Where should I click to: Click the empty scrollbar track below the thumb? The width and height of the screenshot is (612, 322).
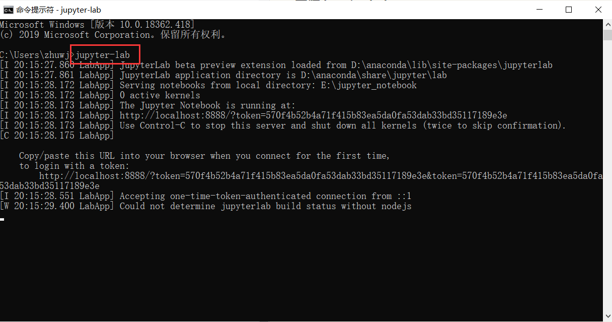607,176
